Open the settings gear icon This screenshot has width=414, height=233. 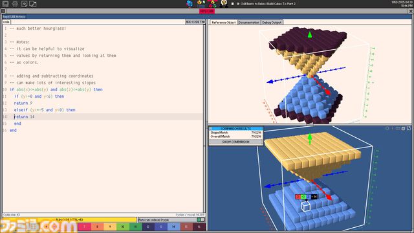pos(15,4)
